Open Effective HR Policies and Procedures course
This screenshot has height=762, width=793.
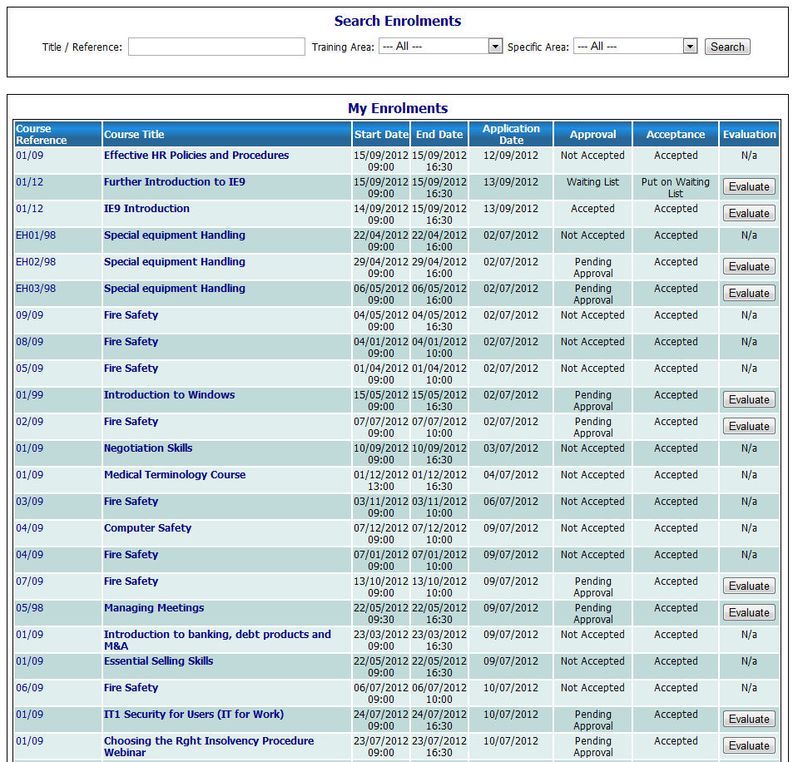(x=196, y=156)
